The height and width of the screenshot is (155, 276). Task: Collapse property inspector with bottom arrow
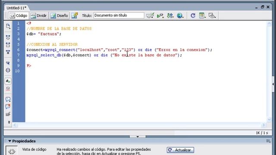point(138,136)
